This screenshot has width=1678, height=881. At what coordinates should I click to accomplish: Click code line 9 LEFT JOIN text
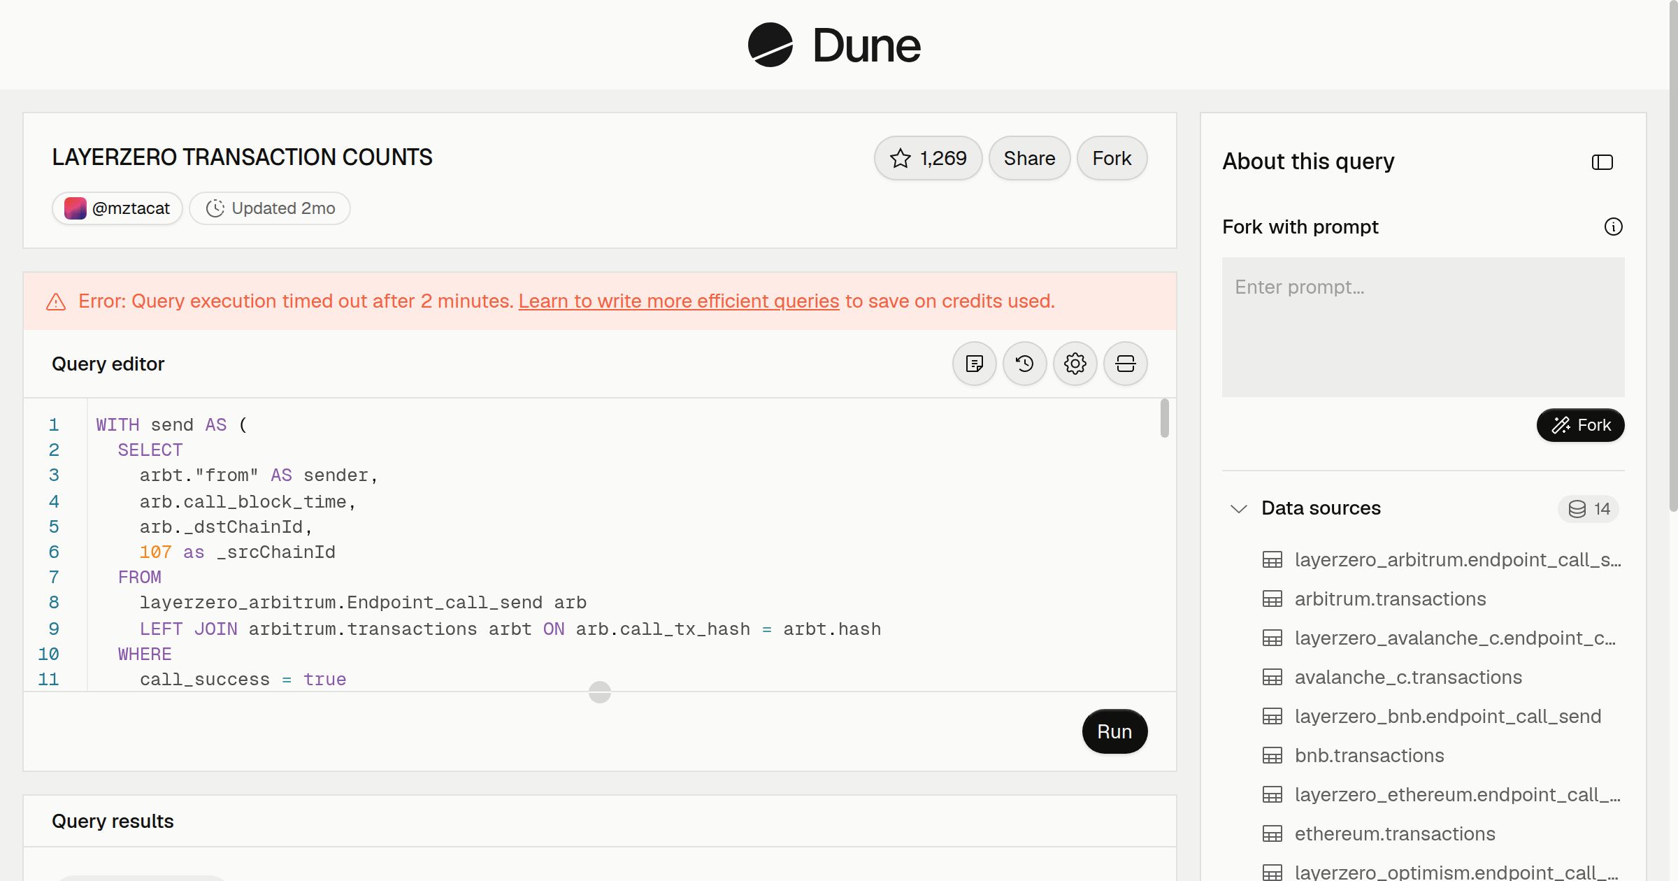click(188, 629)
